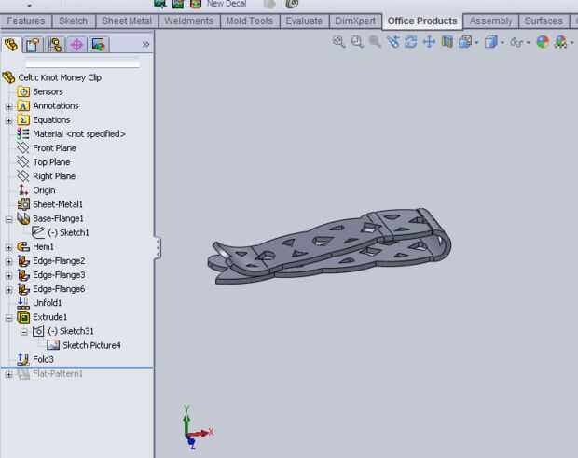The width and height of the screenshot is (578, 458).
Task: Select the Rotate View tool
Action: pyautogui.click(x=410, y=42)
